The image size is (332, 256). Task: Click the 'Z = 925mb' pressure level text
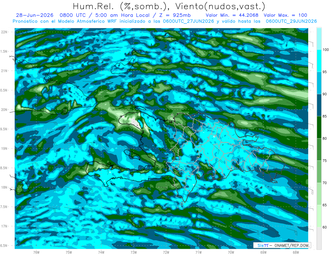coord(175,15)
